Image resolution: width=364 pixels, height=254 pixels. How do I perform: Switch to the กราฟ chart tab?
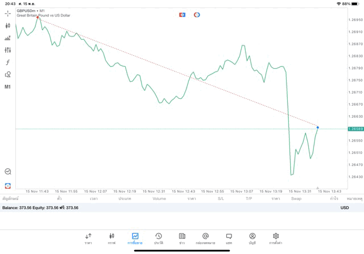tap(111, 239)
